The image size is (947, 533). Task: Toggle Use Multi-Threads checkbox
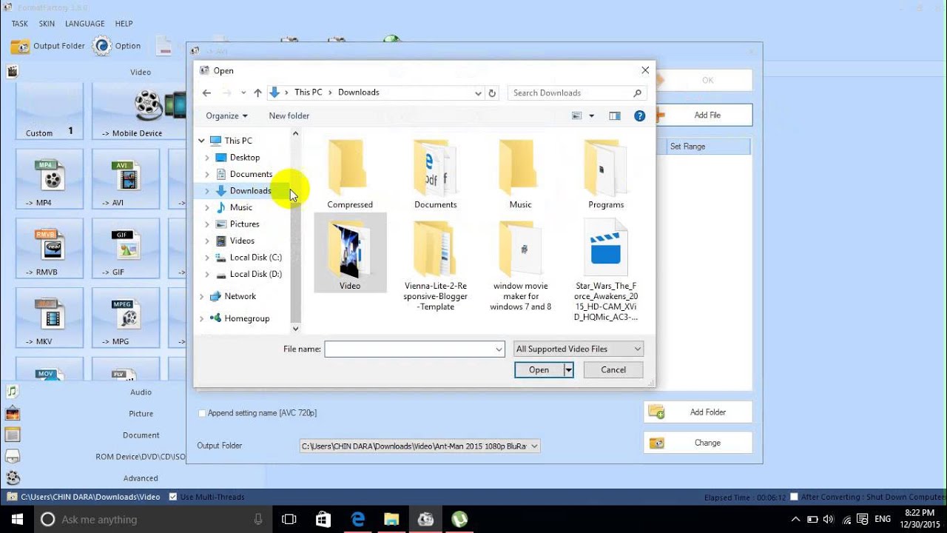pos(173,497)
